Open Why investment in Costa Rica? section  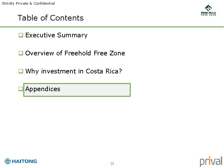[x=73, y=71]
